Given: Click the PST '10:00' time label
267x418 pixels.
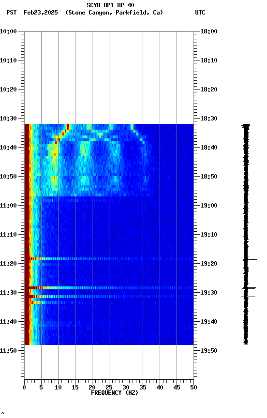Looking at the screenshot, I should coord(8,31).
